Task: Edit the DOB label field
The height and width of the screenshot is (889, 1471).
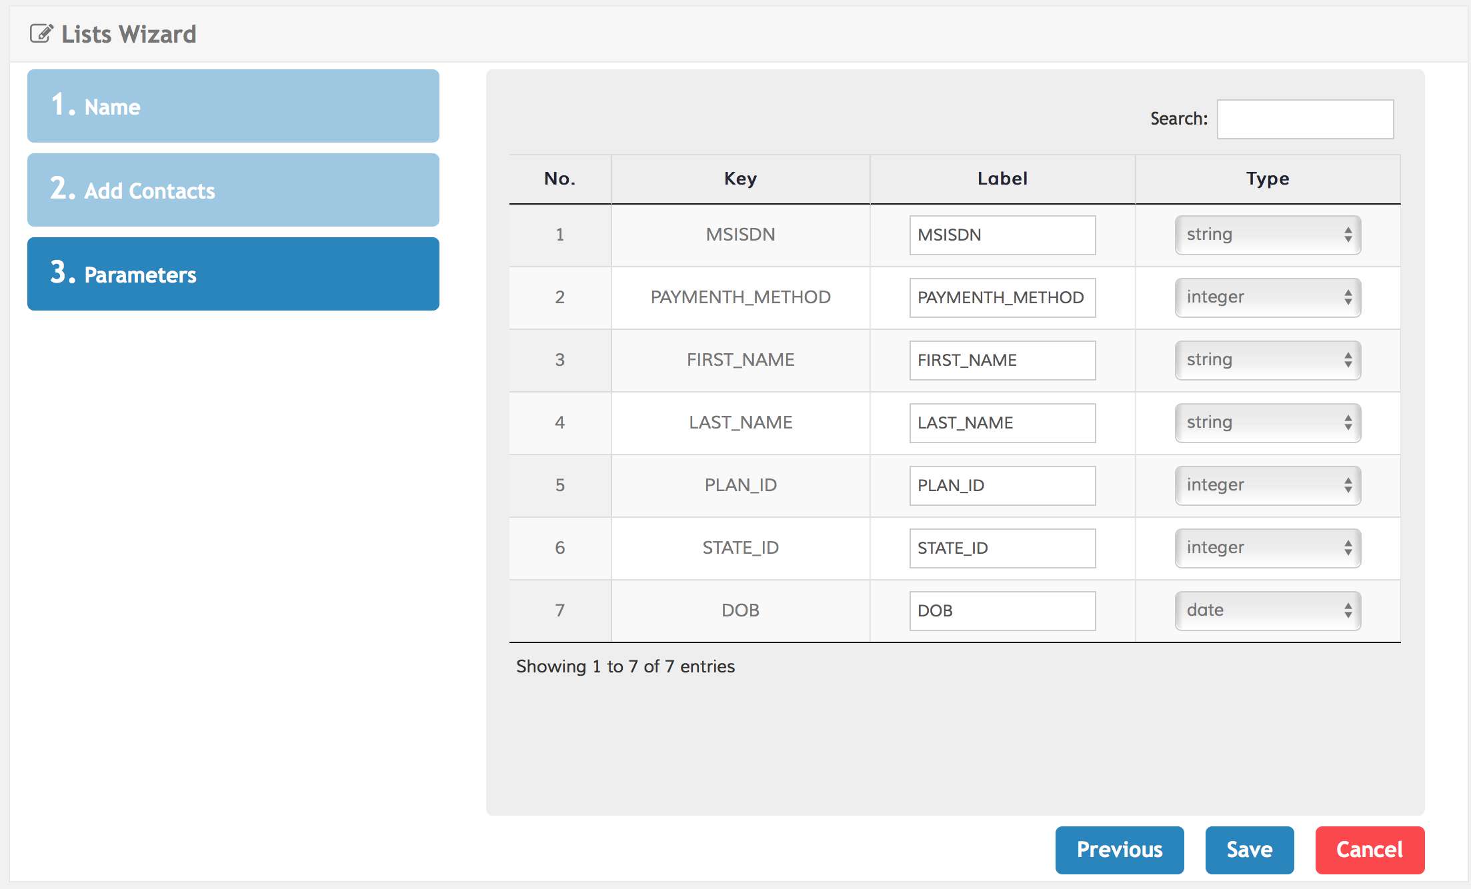Action: click(x=1002, y=610)
